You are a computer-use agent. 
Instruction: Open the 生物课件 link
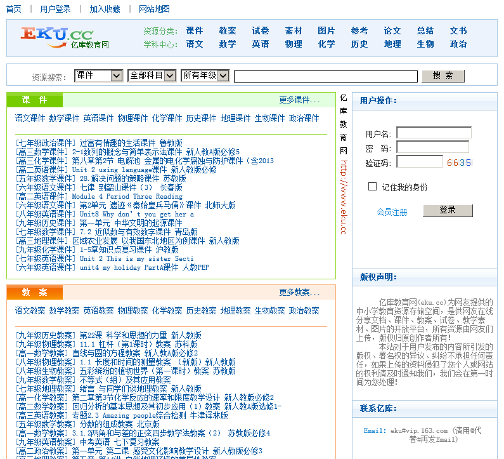[269, 118]
